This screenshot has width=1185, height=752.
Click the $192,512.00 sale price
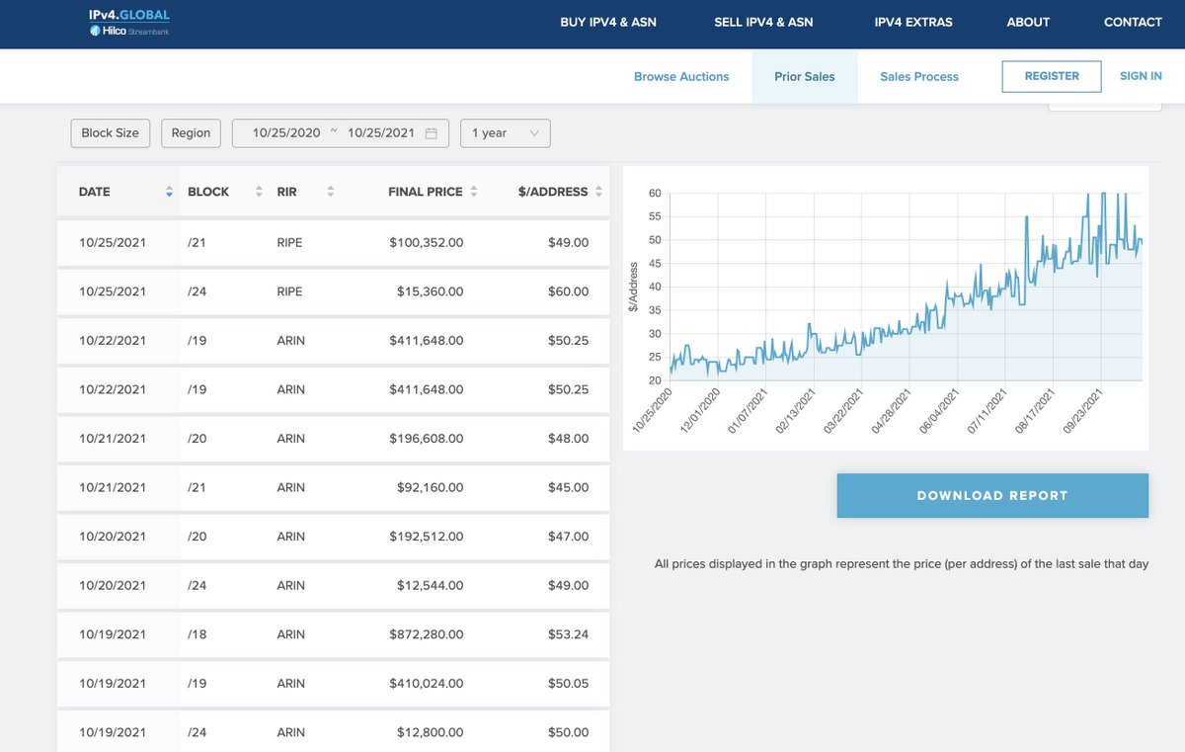tap(427, 537)
